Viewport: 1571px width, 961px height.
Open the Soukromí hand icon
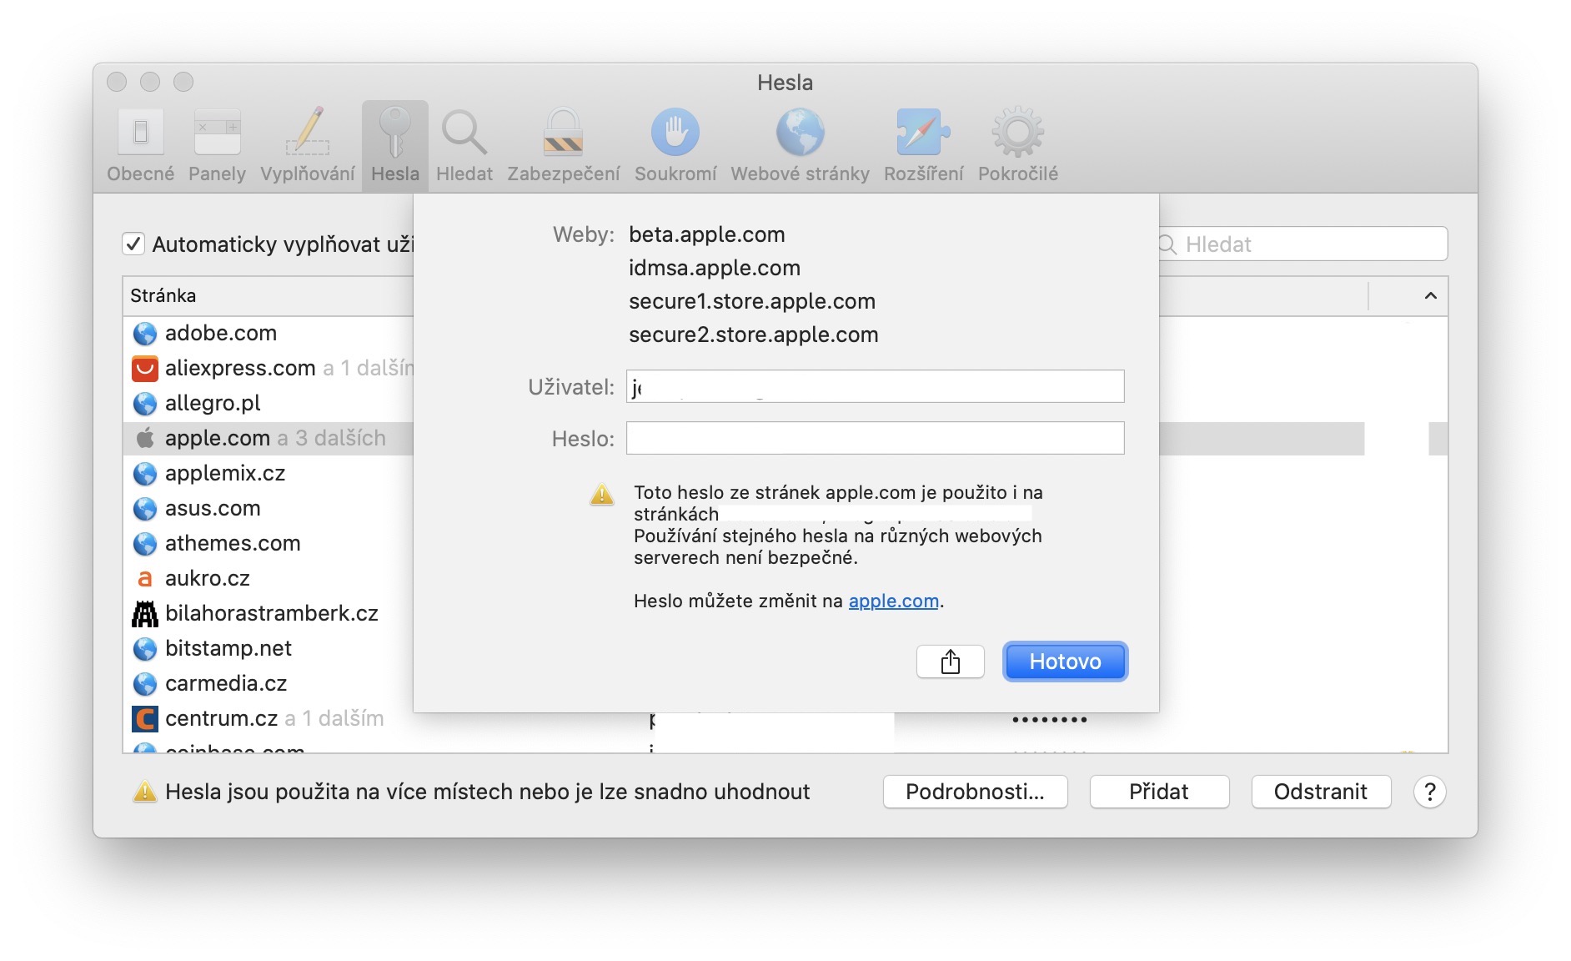[675, 132]
